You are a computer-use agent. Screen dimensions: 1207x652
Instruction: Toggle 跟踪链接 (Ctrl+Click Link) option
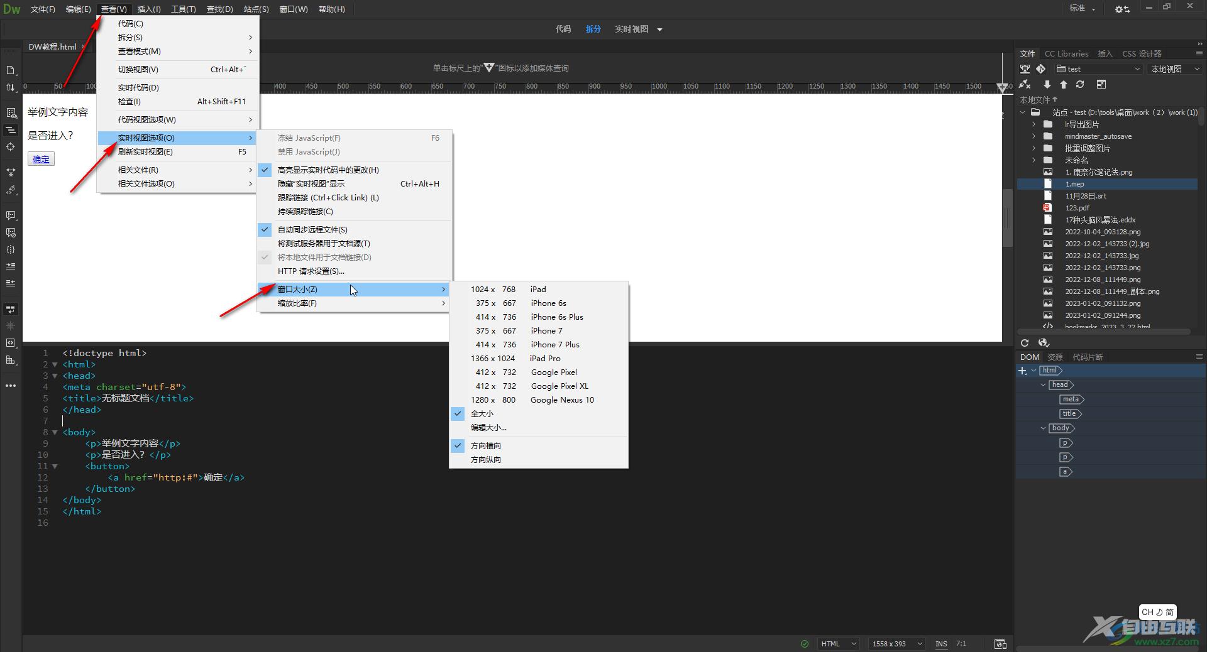(x=354, y=198)
